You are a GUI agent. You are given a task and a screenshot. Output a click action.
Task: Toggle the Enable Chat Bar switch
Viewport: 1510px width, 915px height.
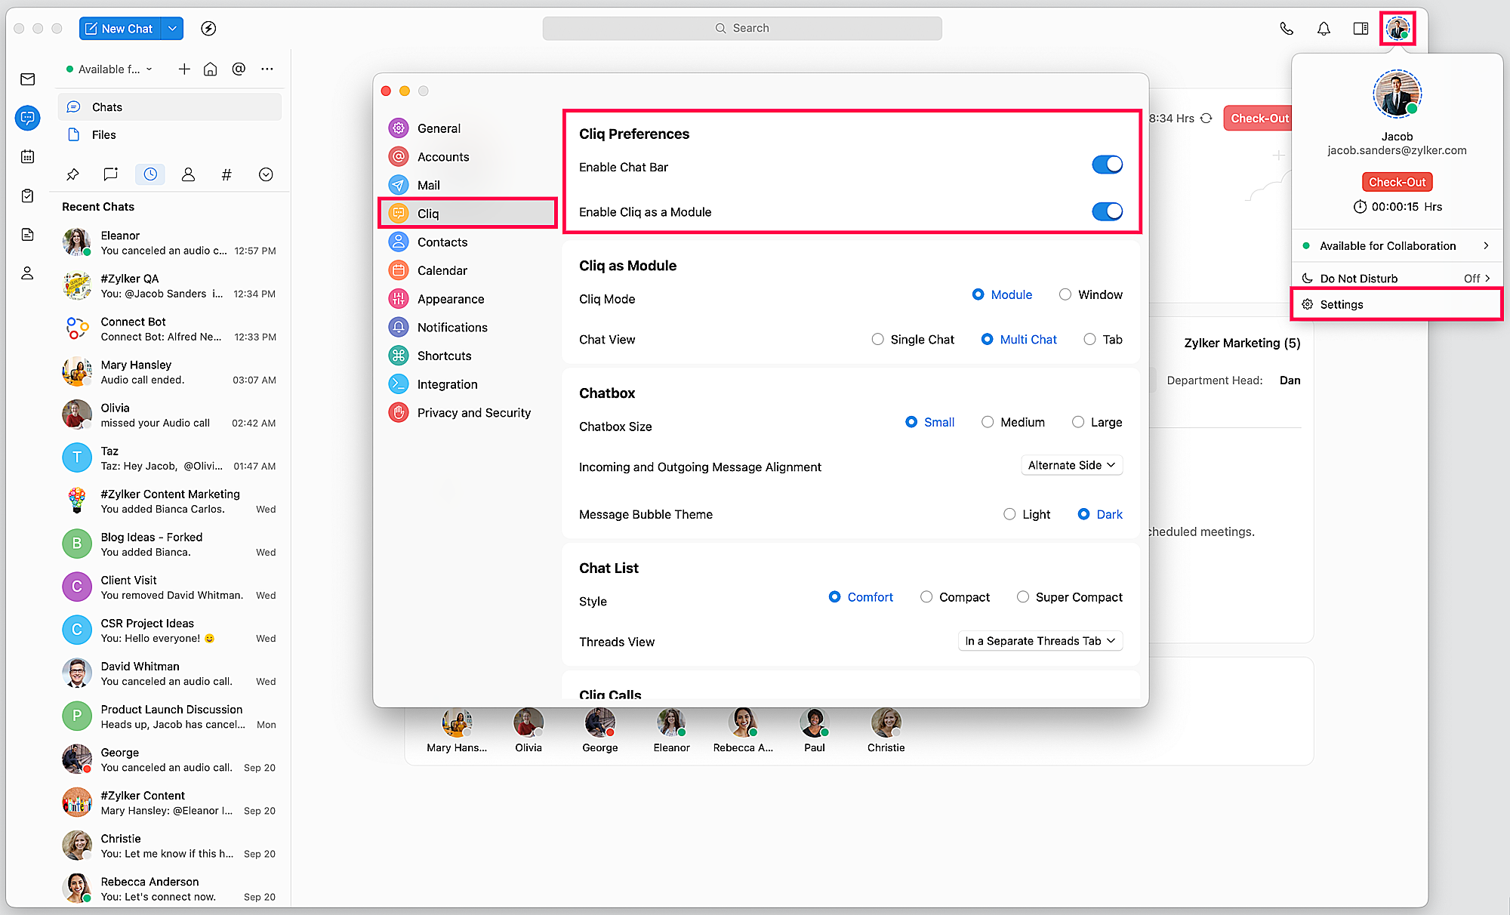(x=1107, y=165)
